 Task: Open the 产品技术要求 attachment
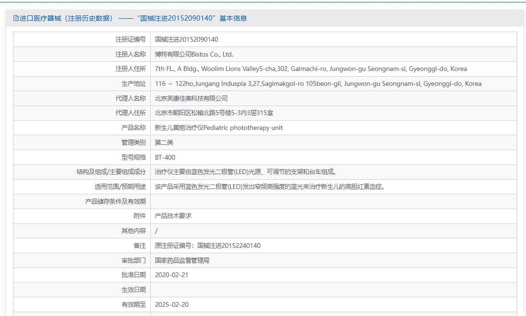pyautogui.click(x=173, y=216)
